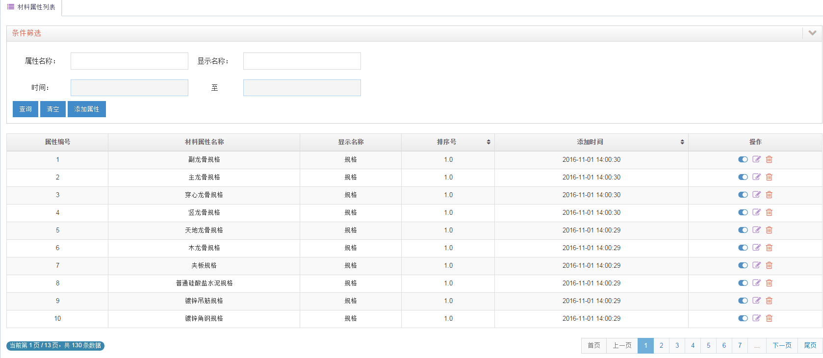Image resolution: width=823 pixels, height=358 pixels.
Task: Click the 清空 clear button
Action: [53, 109]
